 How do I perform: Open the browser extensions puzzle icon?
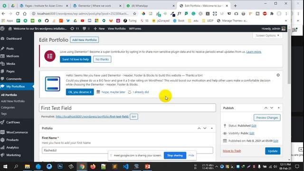tap(272, 14)
